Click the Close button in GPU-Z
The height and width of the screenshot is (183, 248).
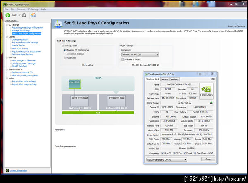coord(208,159)
